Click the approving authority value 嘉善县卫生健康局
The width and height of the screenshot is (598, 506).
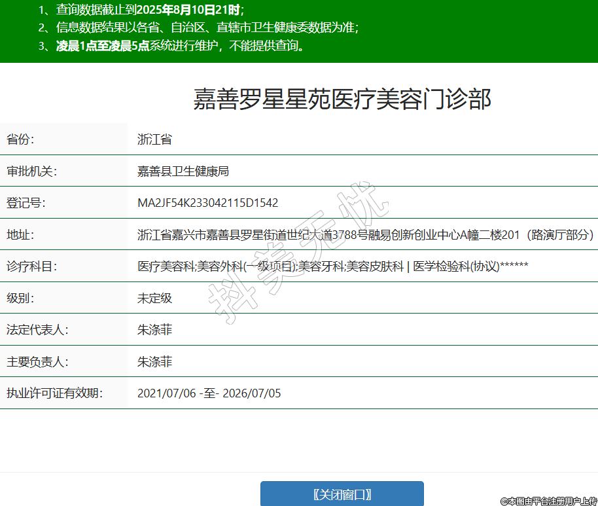183,172
